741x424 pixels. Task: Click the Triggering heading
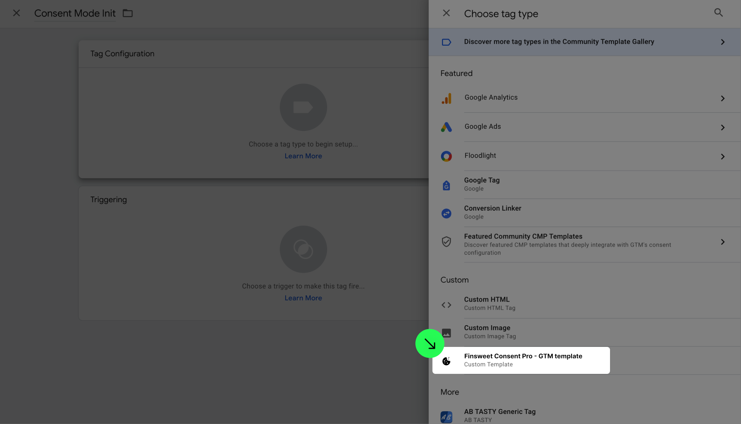pos(109,199)
